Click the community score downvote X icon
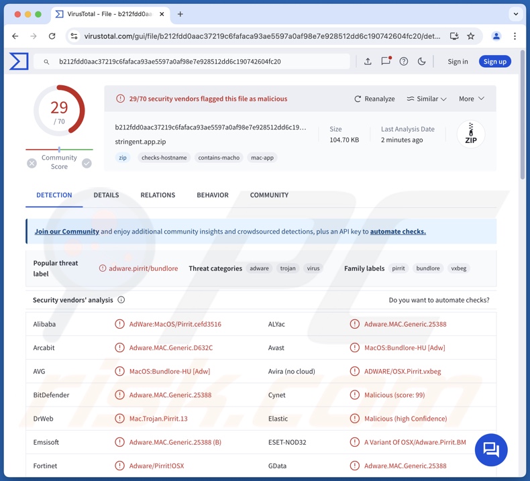Image resolution: width=530 pixels, height=481 pixels. [x=32, y=164]
